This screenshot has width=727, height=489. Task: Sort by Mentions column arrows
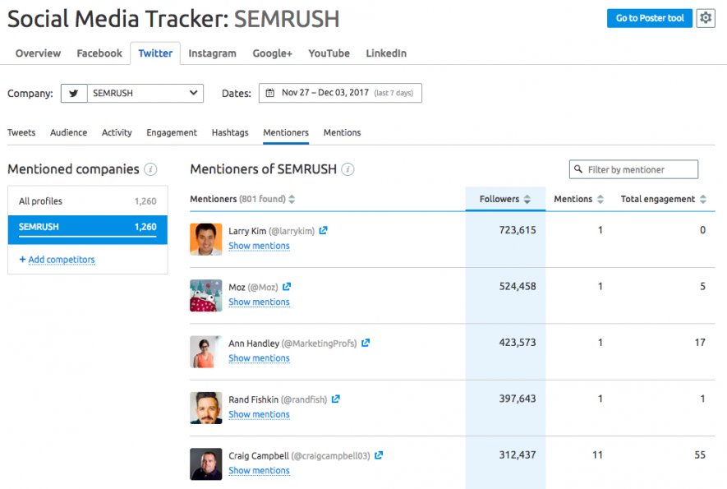pos(600,199)
